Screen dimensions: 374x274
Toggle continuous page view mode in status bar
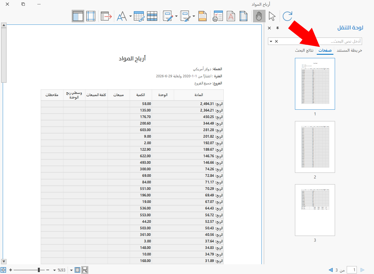click(x=85, y=270)
